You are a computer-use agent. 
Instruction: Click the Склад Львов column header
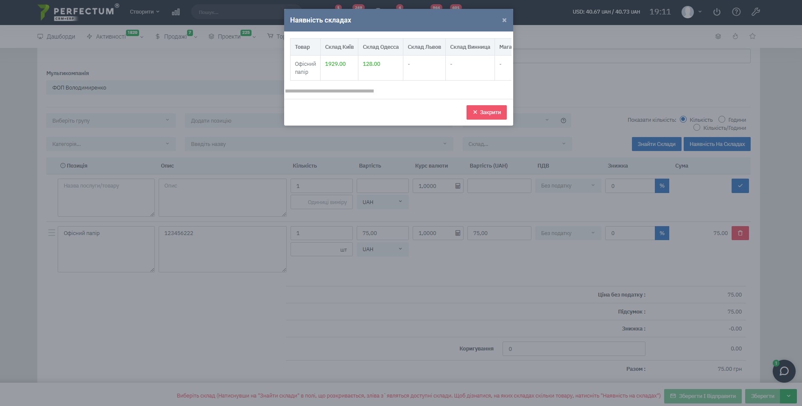click(x=424, y=47)
